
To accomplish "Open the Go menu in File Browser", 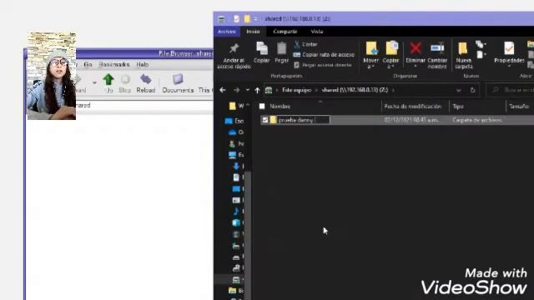I will click(88, 64).
